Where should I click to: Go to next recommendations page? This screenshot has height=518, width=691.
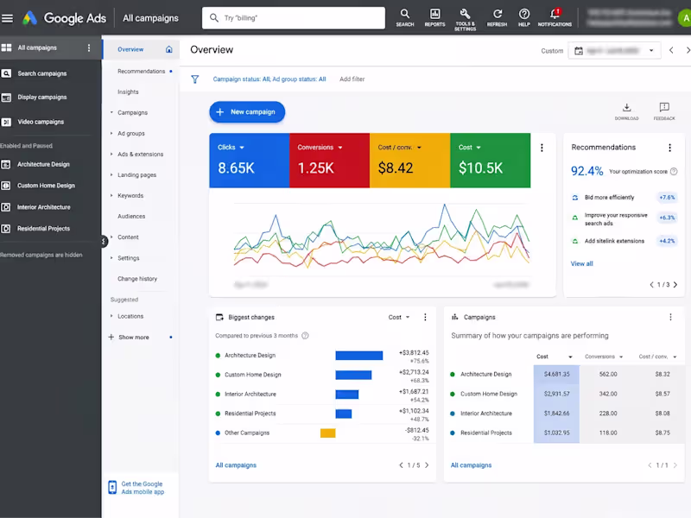coord(675,285)
